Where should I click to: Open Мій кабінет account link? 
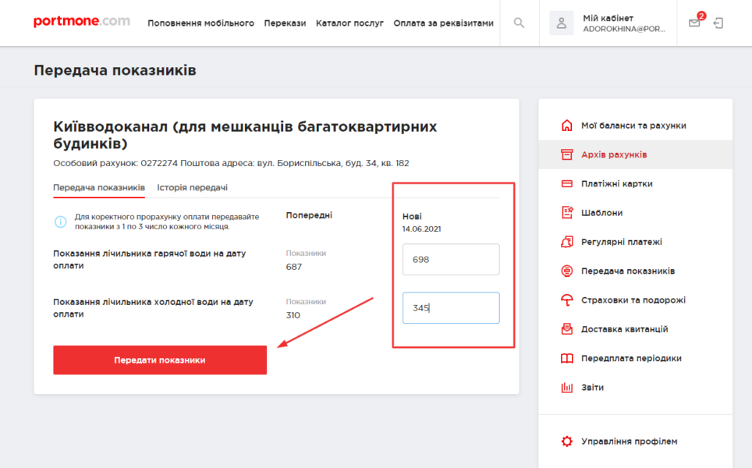(x=608, y=18)
